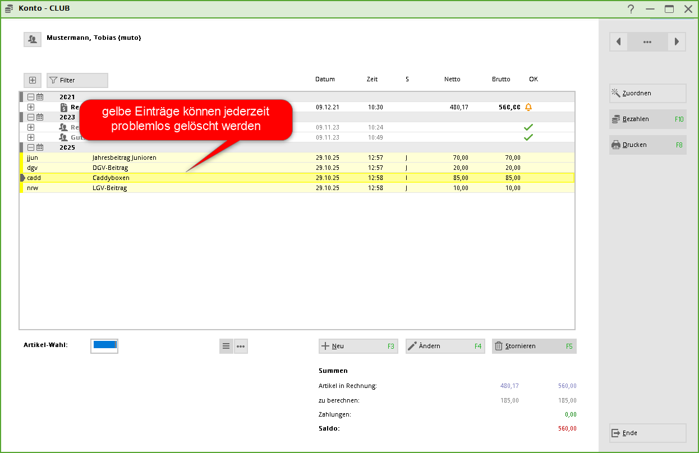
Task: Click the previous record left arrow
Action: click(618, 42)
